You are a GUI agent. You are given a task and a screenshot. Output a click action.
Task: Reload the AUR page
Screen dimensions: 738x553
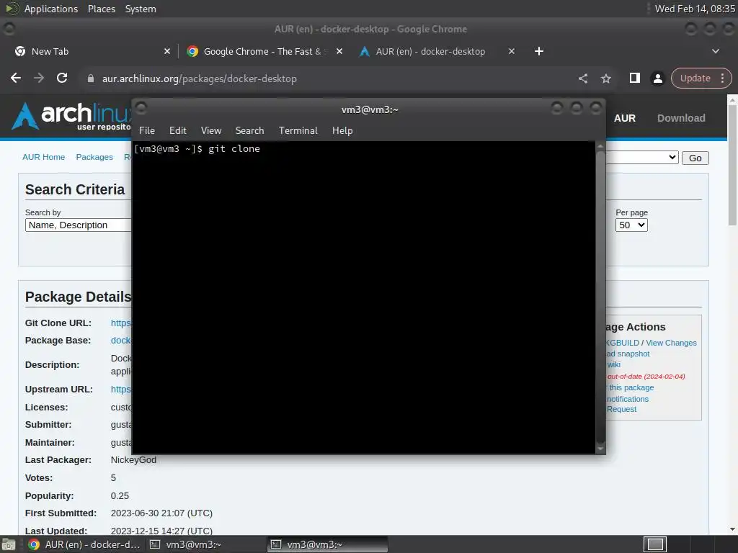point(62,78)
